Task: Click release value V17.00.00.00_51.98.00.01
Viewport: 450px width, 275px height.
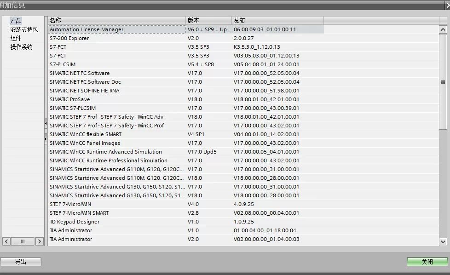Action: tap(266, 91)
